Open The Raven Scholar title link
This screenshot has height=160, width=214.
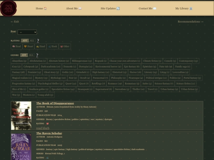tap(49, 134)
